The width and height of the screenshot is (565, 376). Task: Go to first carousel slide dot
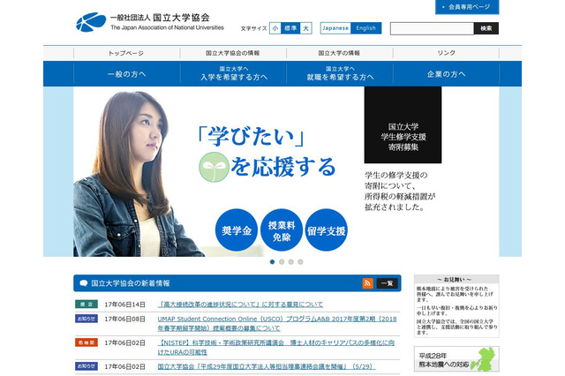pos(272,262)
